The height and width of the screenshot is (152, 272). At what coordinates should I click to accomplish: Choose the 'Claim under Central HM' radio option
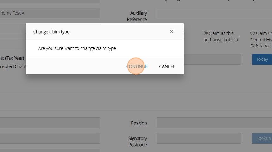click(252, 33)
